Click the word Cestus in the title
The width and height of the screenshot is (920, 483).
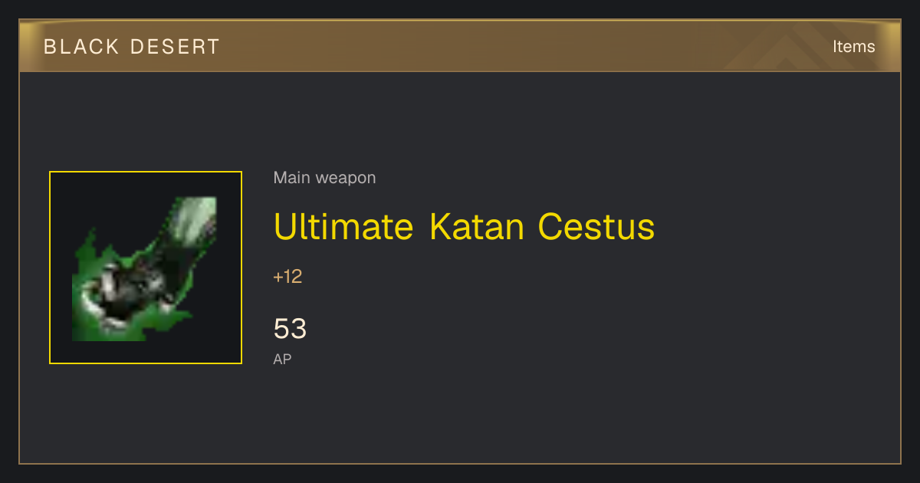pos(596,226)
